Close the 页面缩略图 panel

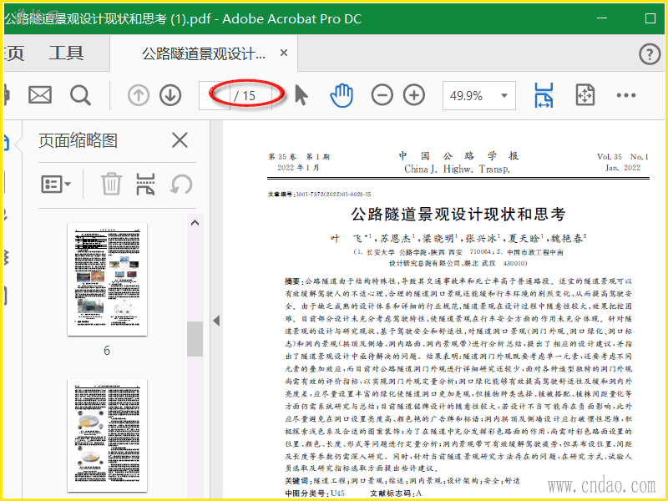pos(180,139)
